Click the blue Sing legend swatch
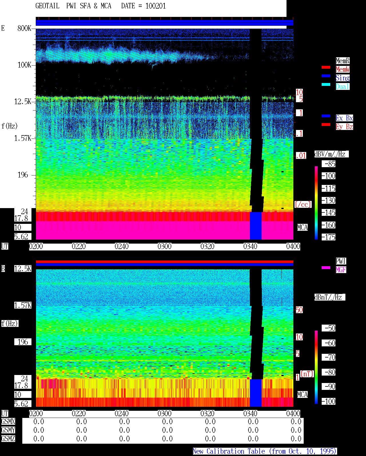Viewport: 366px width, 456px height. pos(326,76)
